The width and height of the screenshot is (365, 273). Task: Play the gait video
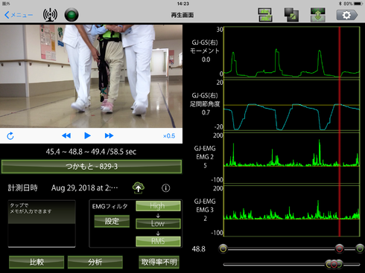point(87,135)
